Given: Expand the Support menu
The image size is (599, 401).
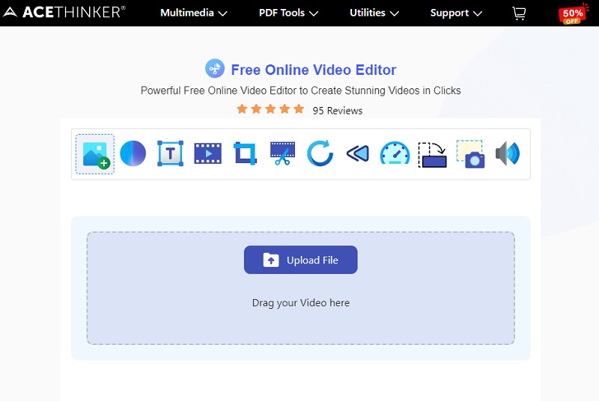Looking at the screenshot, I should point(456,13).
